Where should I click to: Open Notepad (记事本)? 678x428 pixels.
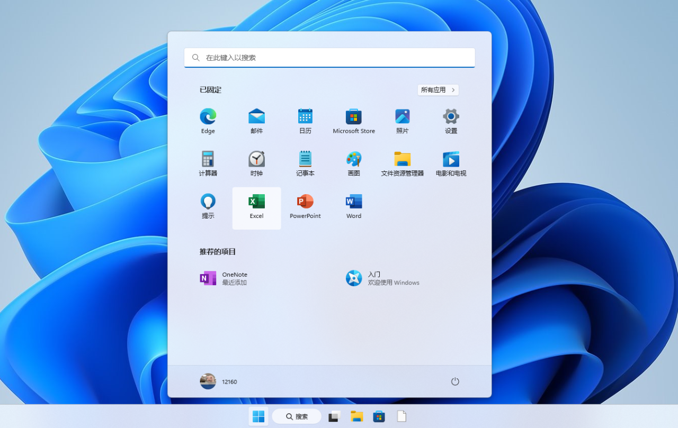305,164
